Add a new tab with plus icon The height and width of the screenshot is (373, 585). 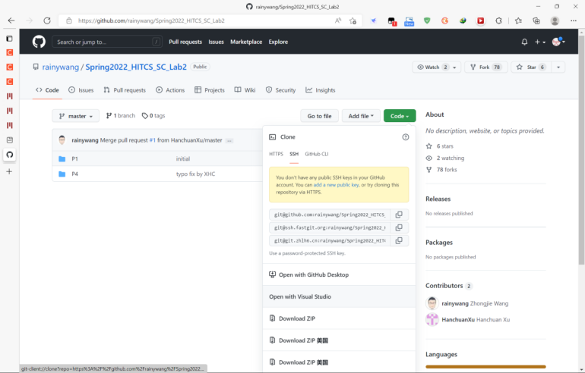(x=9, y=171)
